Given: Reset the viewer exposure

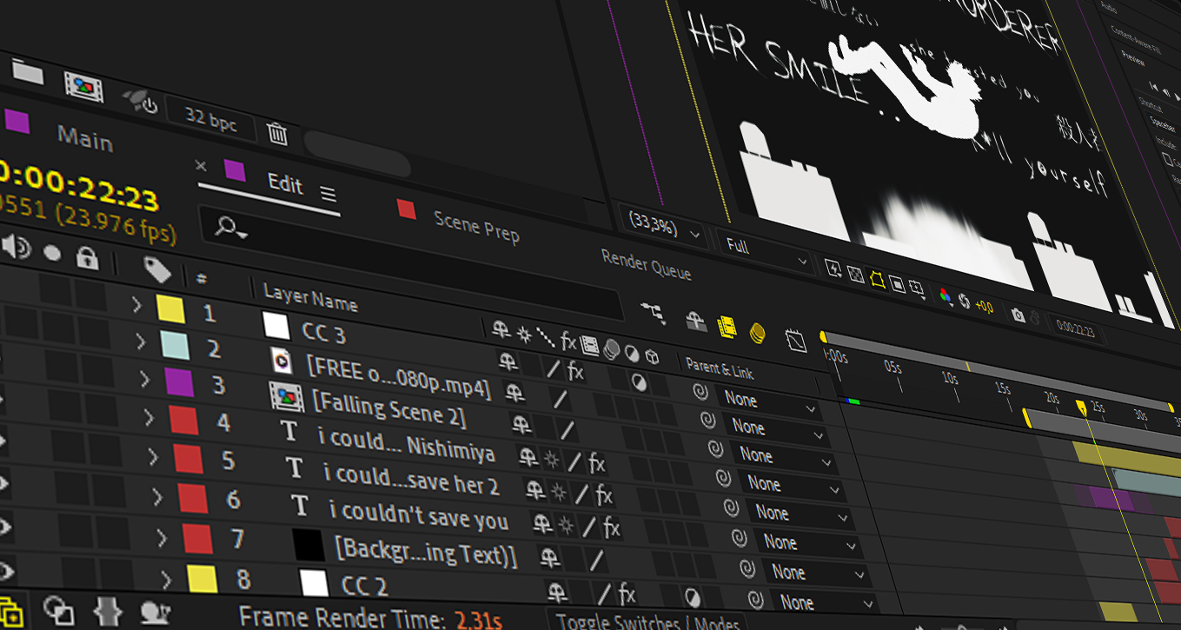Looking at the screenshot, I should (x=964, y=302).
